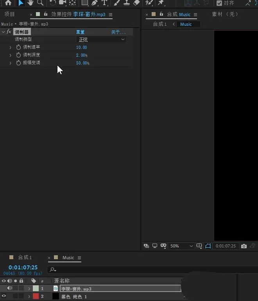Expand the 调制深度 property
Image resolution: width=258 pixels, height=301 pixels.
pyautogui.click(x=11, y=55)
